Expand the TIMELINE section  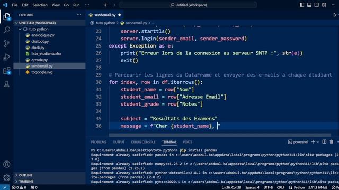(49, 182)
